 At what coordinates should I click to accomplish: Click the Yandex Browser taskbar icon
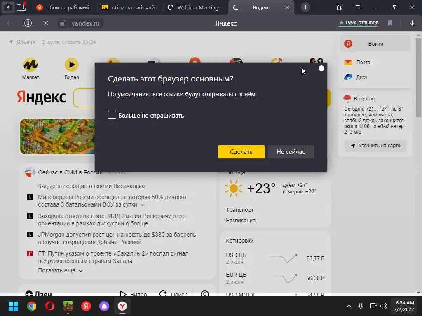pos(122,306)
